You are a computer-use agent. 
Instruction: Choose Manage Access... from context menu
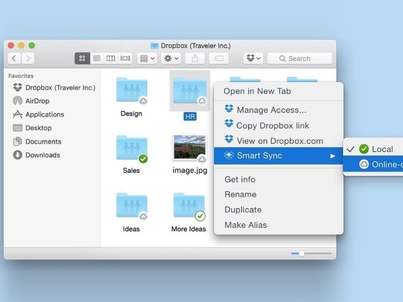(279, 110)
